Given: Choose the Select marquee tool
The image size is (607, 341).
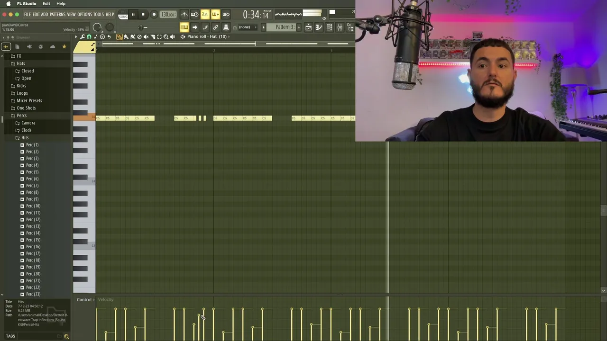Looking at the screenshot, I should click(159, 36).
